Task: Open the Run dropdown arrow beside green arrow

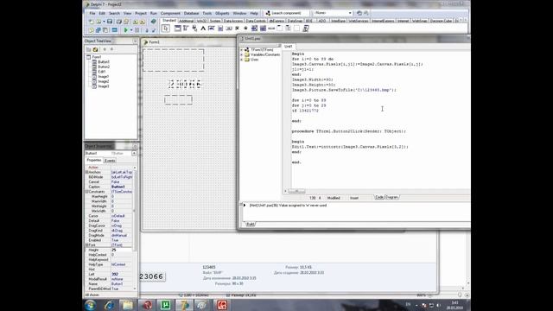Action: tap(130, 31)
